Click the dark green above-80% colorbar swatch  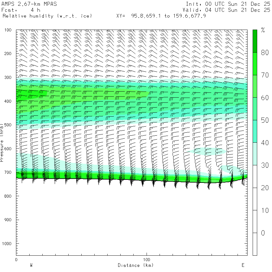click(x=255, y=41)
